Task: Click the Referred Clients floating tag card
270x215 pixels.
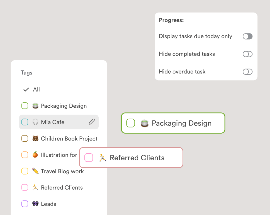Action: 131,158
